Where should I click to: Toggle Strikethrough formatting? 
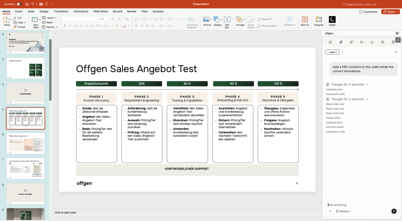(81, 26)
